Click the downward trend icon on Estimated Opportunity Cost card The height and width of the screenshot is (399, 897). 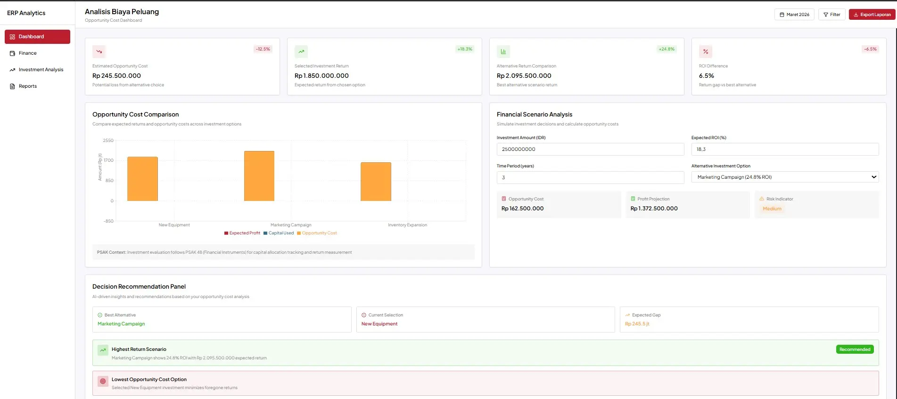click(x=99, y=51)
